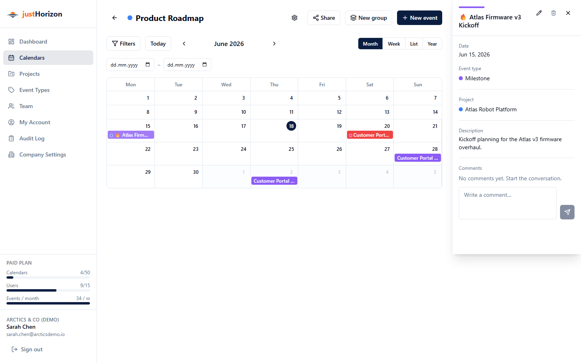Open Customer Portal event on June 28
This screenshot has height=363, width=581.
coord(418,158)
